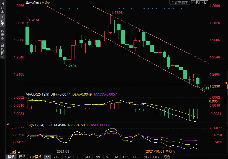228x159 pixels.
Task: Click the jump-to-start chart icon
Action: pyautogui.click(x=197, y=2)
